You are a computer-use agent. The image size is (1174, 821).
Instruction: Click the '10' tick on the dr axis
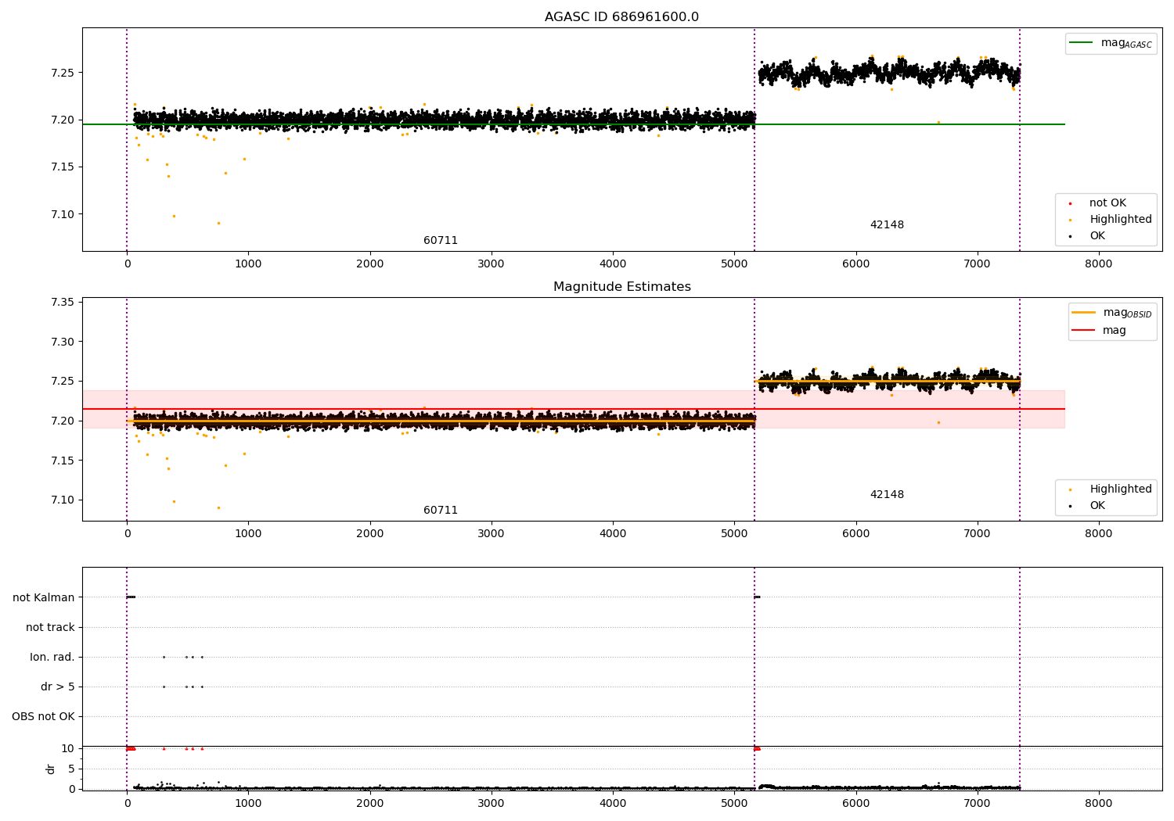pos(67,748)
